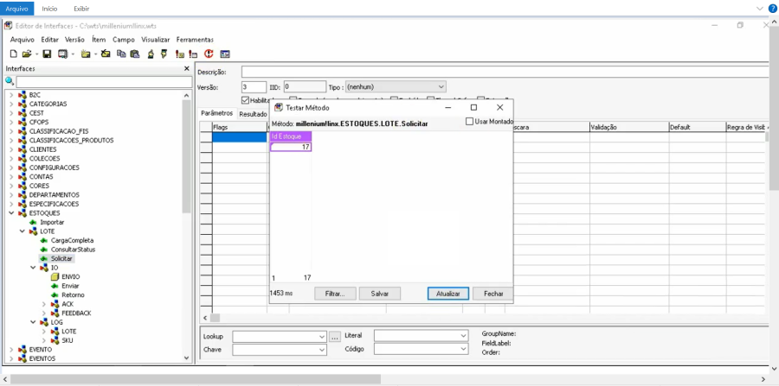Enable the Usar Montado checkbox
779x386 pixels.
pos(469,122)
